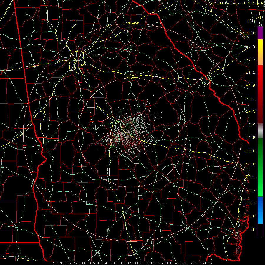Viewport: 265px width, 265px height.
Task: Select the -16.5 velocity scale value
Action: pos(249,138)
